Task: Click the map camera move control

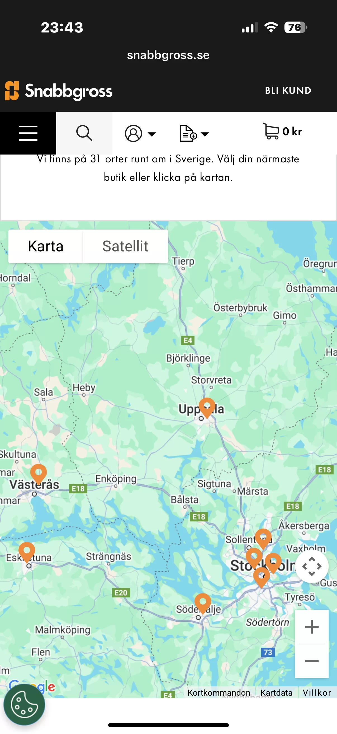Action: click(312, 566)
